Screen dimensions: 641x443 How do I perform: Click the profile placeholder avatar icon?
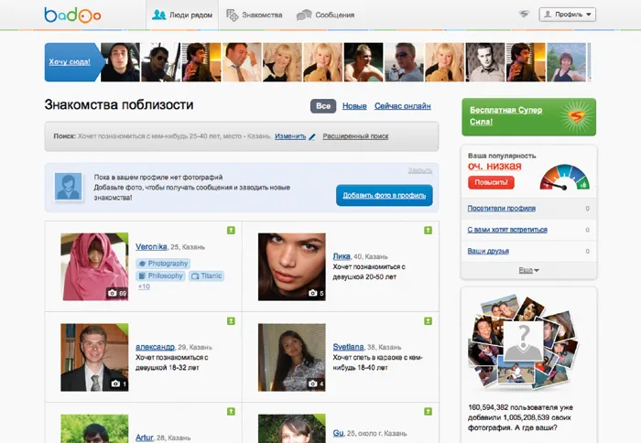pos(69,186)
